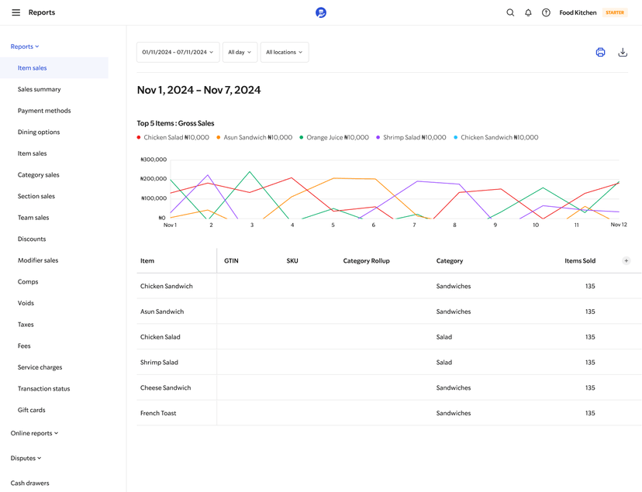Click the Category column header
The image size is (642, 492).
click(450, 261)
